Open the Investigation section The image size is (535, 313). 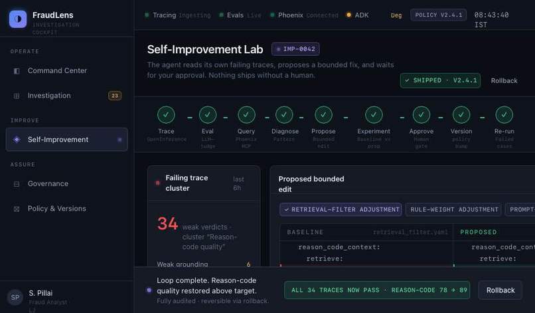pyautogui.click(x=66, y=96)
